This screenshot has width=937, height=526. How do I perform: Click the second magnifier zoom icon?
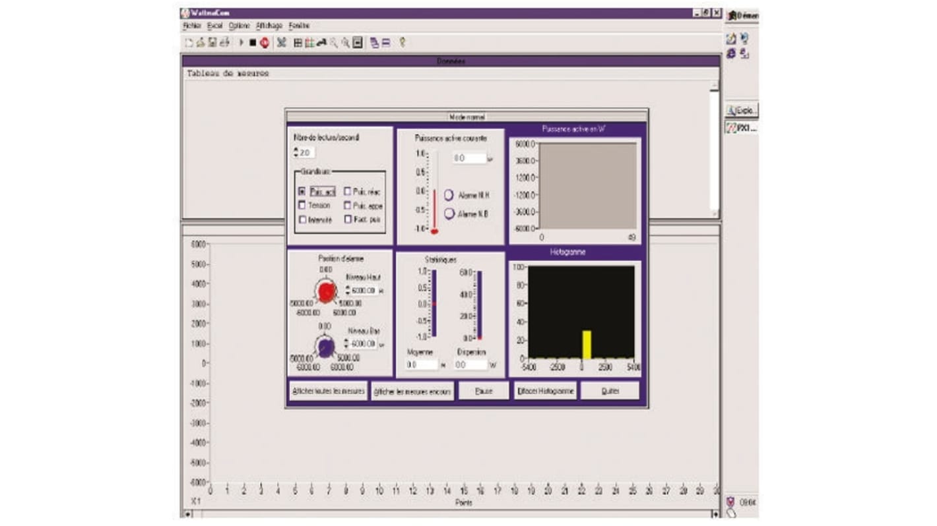click(345, 43)
